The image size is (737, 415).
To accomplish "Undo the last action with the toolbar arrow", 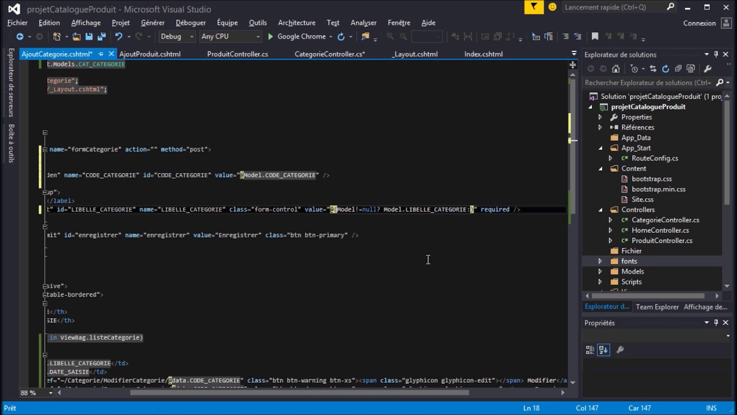I will (118, 36).
